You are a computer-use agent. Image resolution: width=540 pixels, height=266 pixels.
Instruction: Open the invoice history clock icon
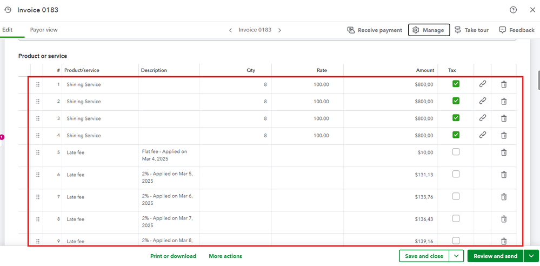pyautogui.click(x=8, y=10)
